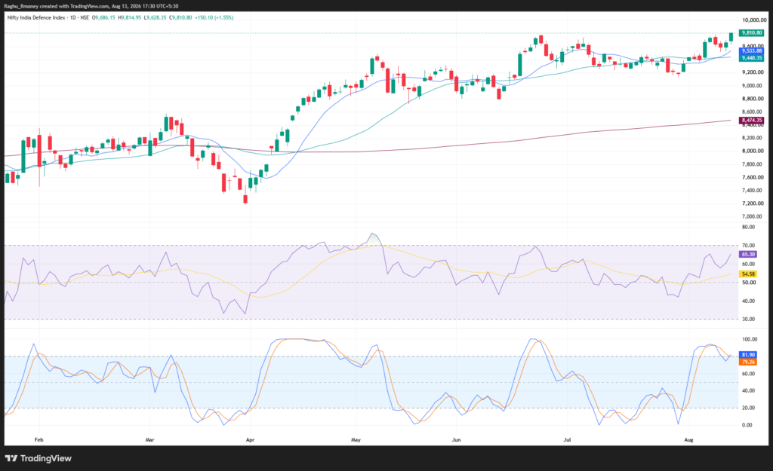The height and width of the screenshot is (471, 773).
Task: Click the open value 'O9,686.15'
Action: point(103,18)
